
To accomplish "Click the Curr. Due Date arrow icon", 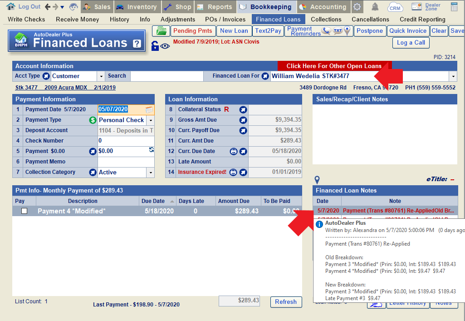I will (x=243, y=151).
